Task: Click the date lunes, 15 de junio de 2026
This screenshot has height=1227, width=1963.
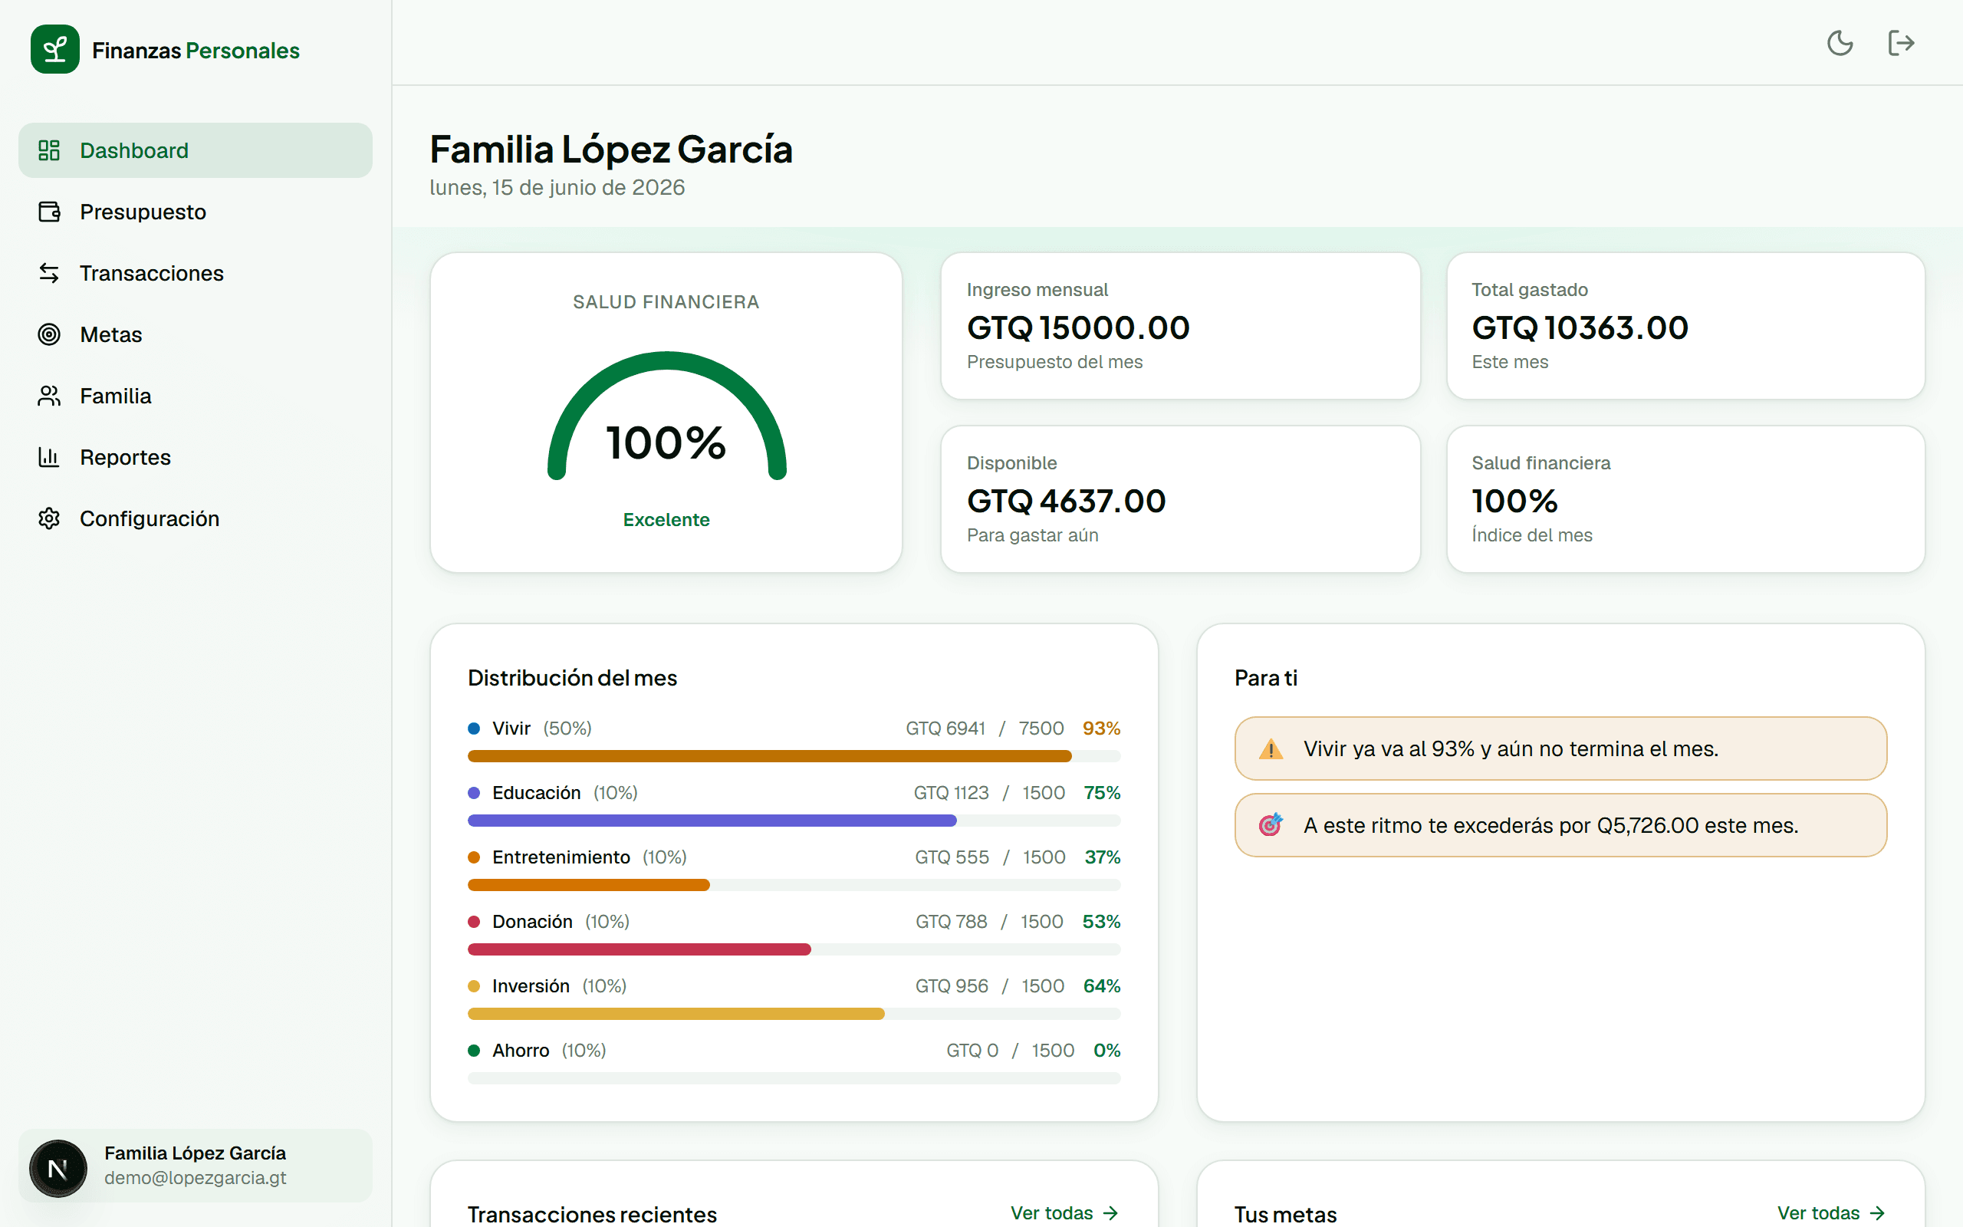Action: click(x=557, y=187)
